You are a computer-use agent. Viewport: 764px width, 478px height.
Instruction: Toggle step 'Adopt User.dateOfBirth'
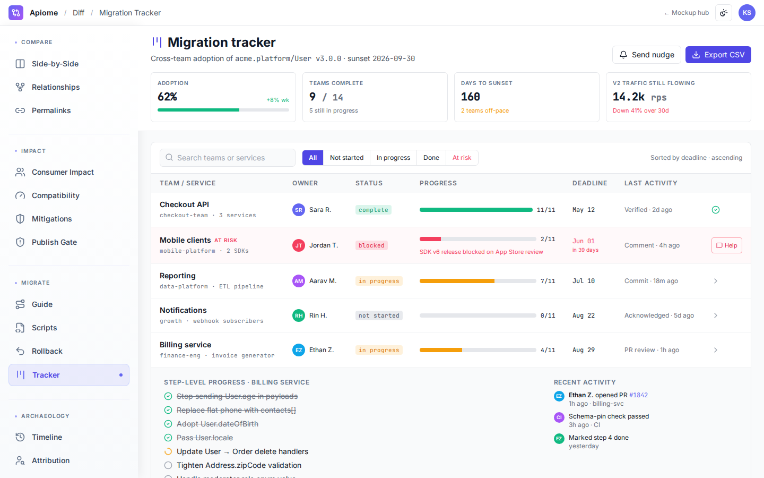pyautogui.click(x=168, y=424)
